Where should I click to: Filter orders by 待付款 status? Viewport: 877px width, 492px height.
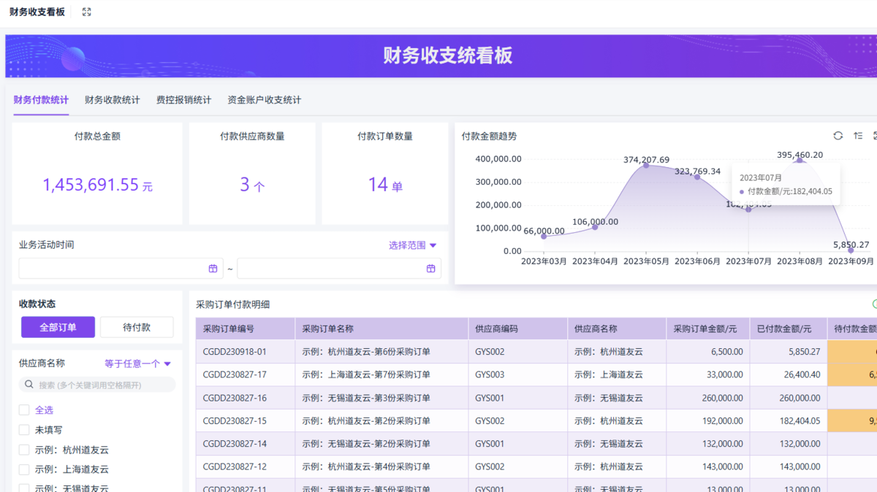(x=137, y=327)
